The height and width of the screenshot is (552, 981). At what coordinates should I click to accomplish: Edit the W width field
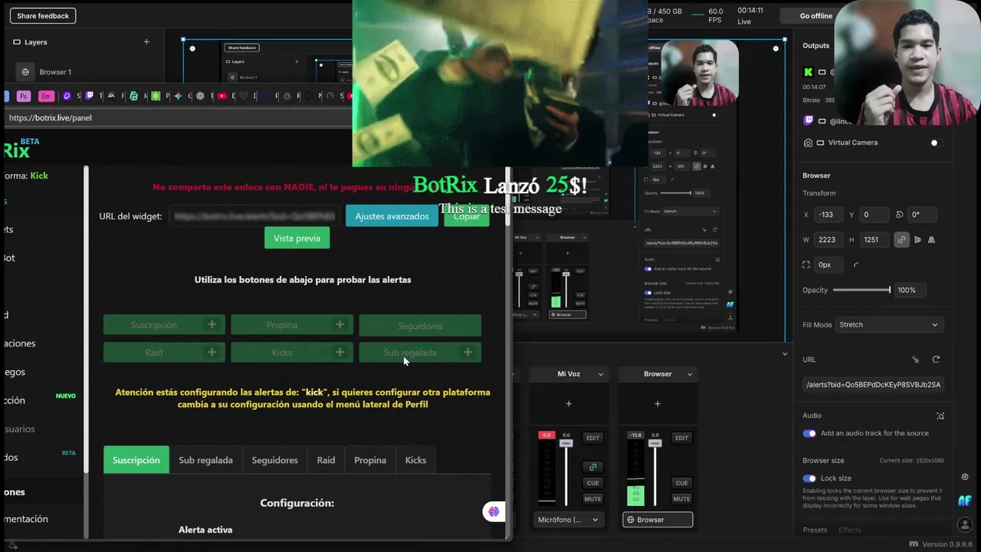click(828, 240)
